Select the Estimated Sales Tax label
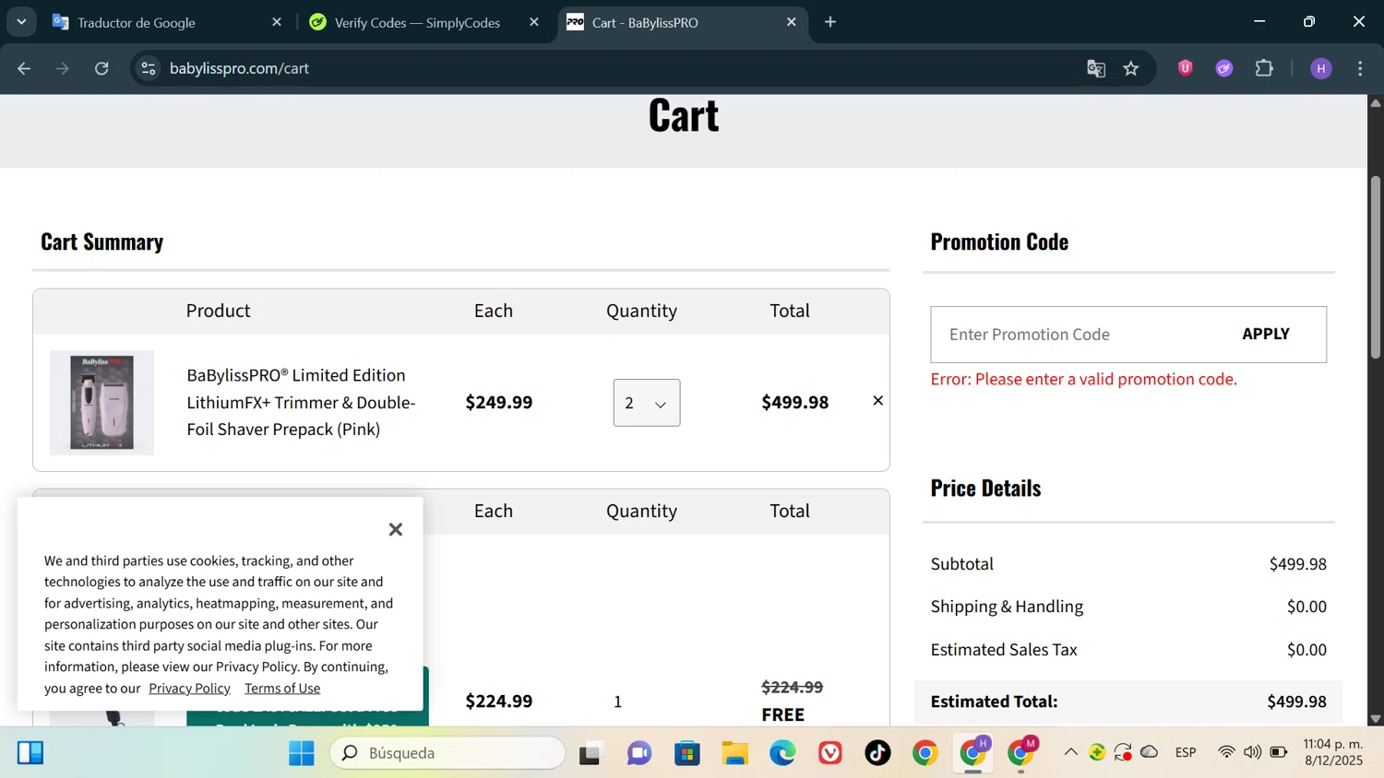1384x778 pixels. pyautogui.click(x=1004, y=649)
